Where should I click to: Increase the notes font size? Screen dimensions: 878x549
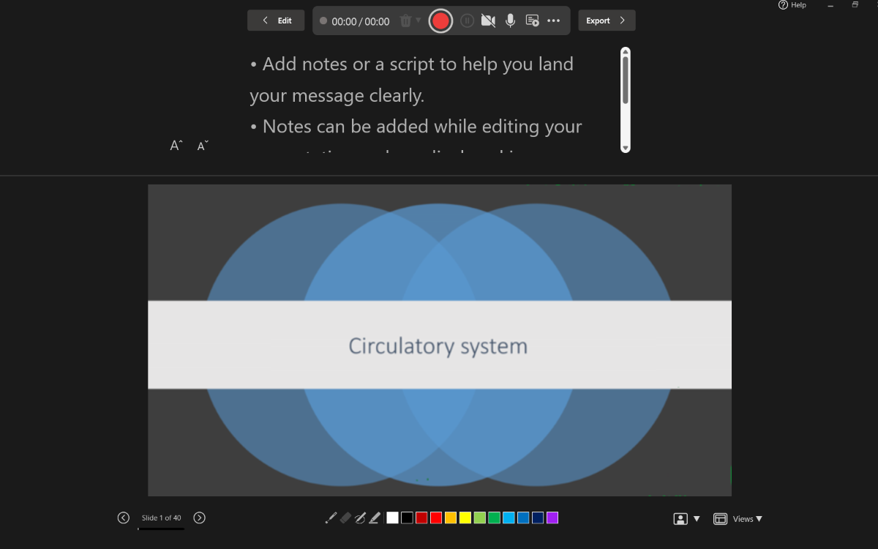pos(176,146)
